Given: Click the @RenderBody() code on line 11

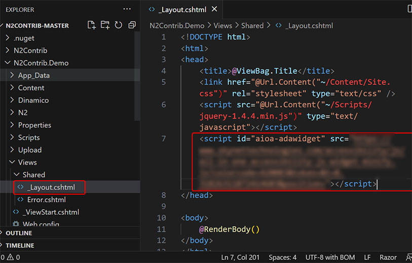Looking at the screenshot, I should pyautogui.click(x=229, y=229).
